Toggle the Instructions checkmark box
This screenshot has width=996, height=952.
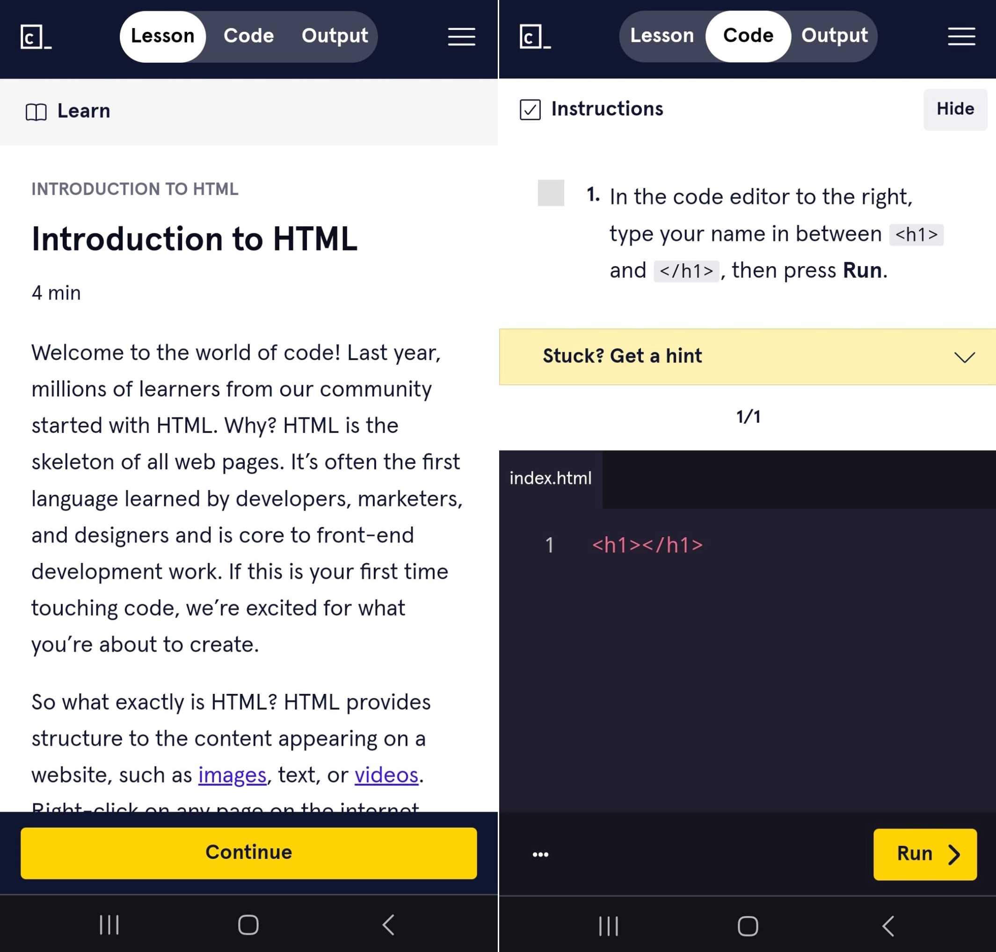[530, 109]
